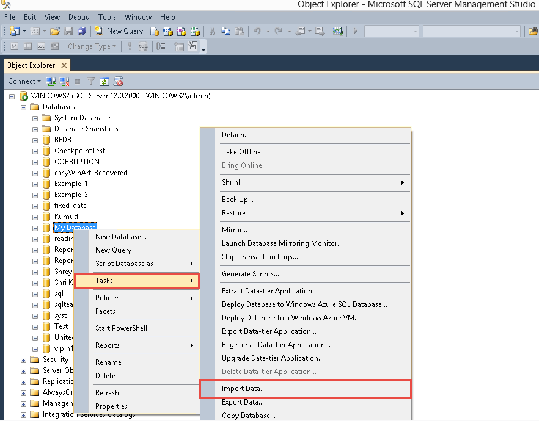Choose Generate Scripts... option
Screen dimensions: 539x421
(306, 274)
